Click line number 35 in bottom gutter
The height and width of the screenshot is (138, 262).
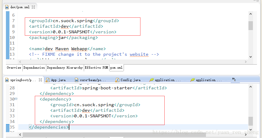(x=12, y=127)
